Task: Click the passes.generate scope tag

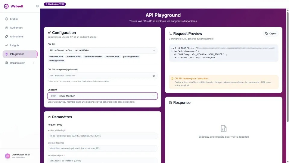Action: point(131,56)
